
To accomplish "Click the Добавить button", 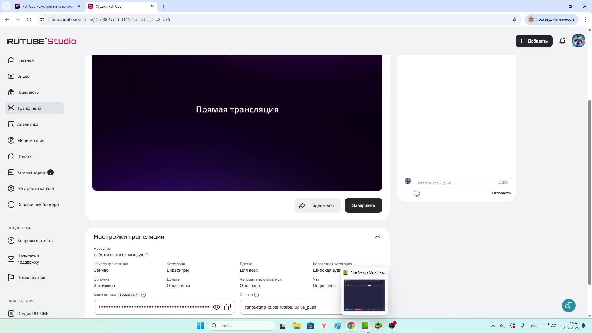I will [x=533, y=41].
